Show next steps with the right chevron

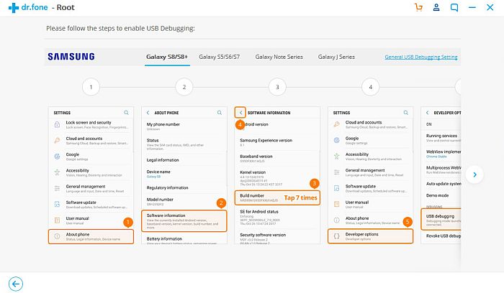coord(474,175)
